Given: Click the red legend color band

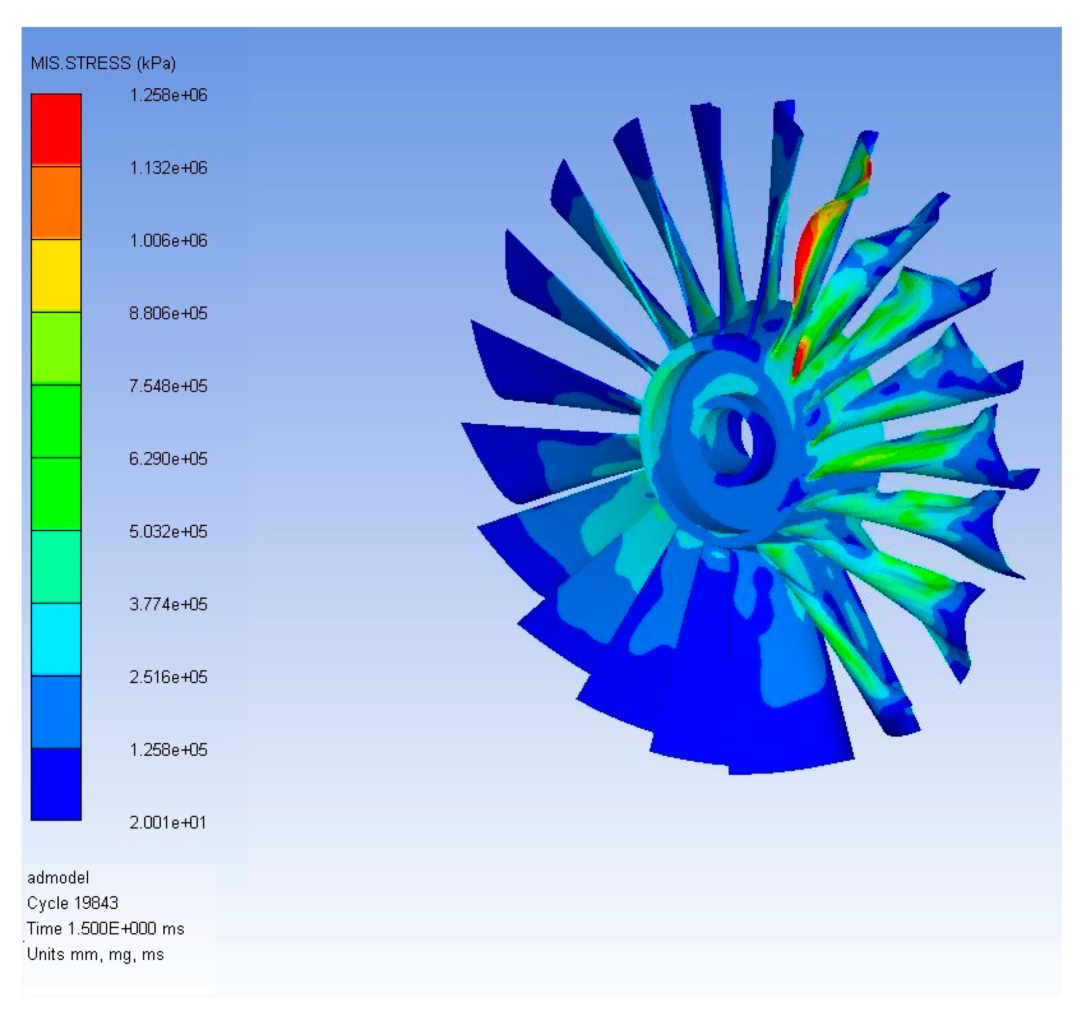Looking at the screenshot, I should coord(56,129).
